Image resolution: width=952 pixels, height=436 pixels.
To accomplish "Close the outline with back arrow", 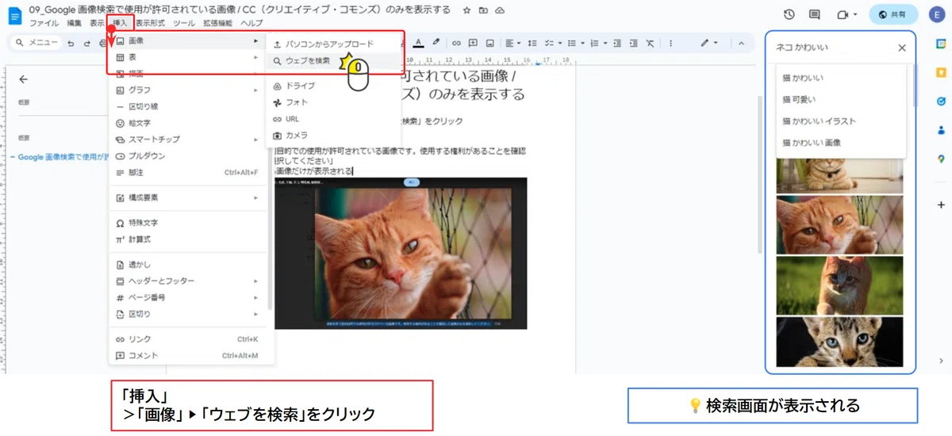I will pos(24,79).
